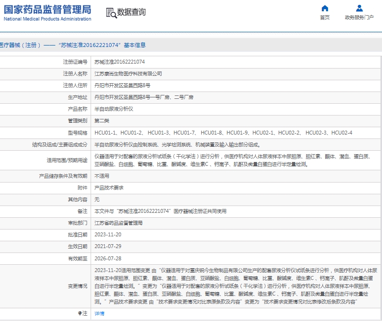Click the 产品储存条件及有效期 label

coord(63,176)
